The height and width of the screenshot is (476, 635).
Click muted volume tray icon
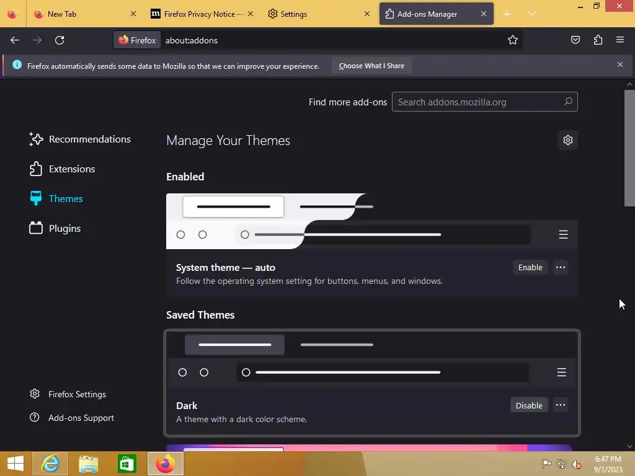click(577, 464)
